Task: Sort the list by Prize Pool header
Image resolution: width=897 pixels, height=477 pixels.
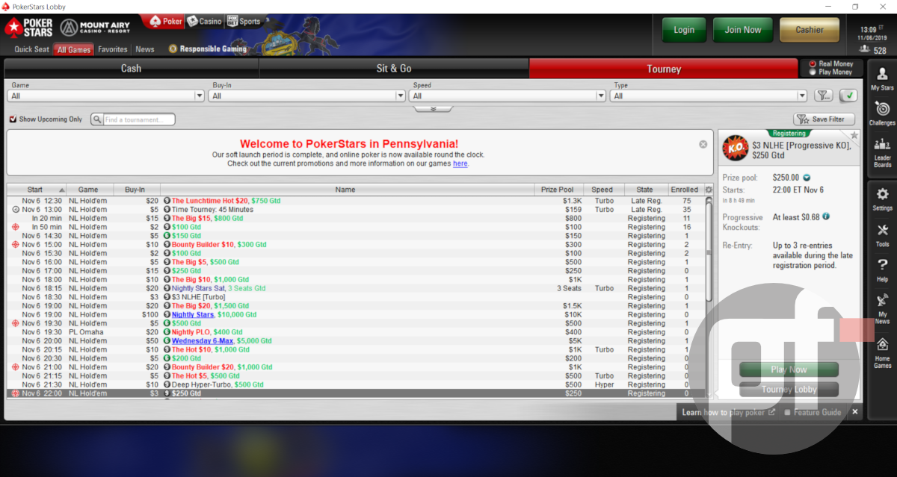Action: pos(558,190)
